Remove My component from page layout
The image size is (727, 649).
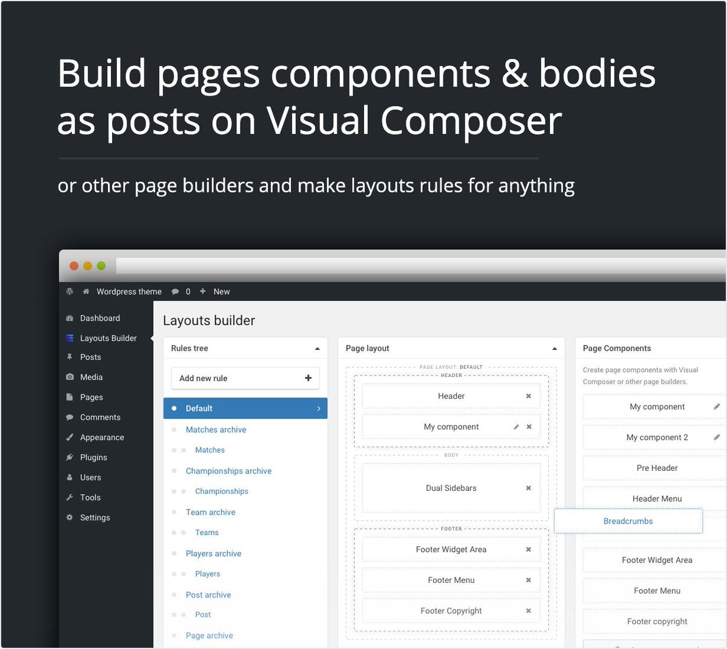(x=529, y=427)
